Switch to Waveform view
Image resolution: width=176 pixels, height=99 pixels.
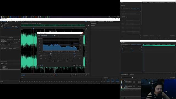point(4,21)
